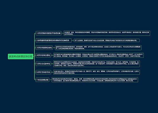Click the connector right of 6.评价主体多元化
158x113 pixels.
coord(52,72)
